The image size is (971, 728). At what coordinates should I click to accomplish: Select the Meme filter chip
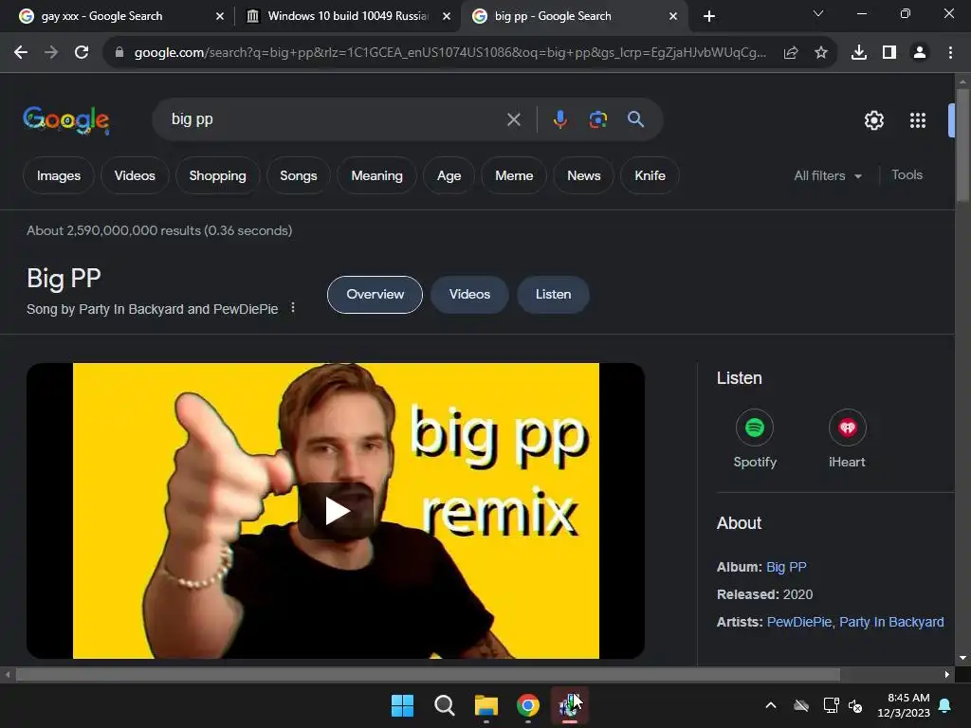514,175
